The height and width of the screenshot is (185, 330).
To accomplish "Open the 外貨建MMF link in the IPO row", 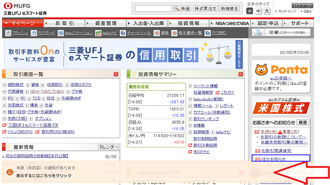I will click(71, 98).
